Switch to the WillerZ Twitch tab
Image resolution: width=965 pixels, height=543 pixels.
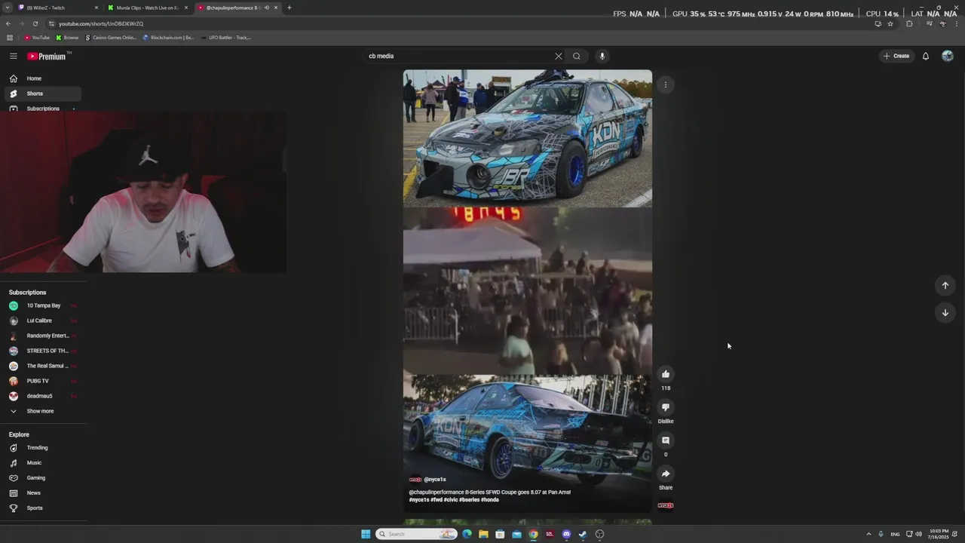click(57, 8)
